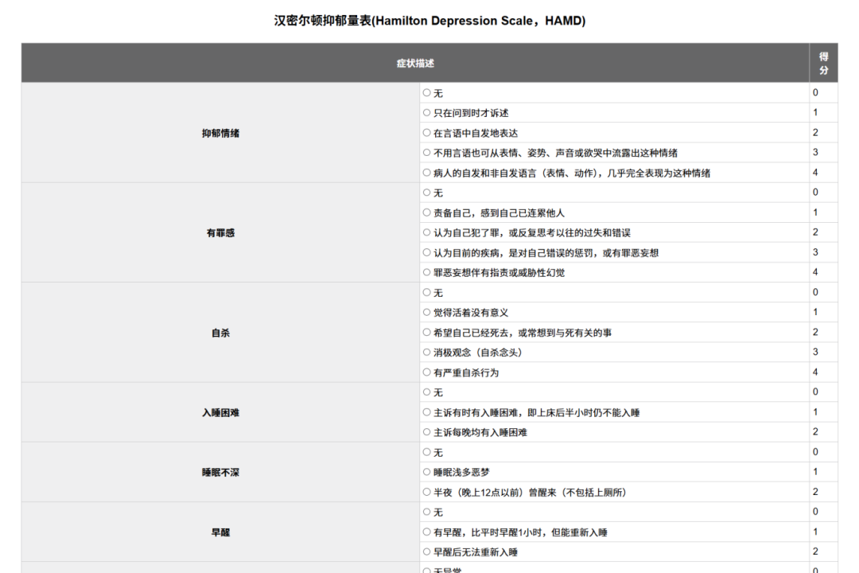Click score 4 in the 有严重自杀行为 row
The image size is (859, 573).
[x=815, y=372]
